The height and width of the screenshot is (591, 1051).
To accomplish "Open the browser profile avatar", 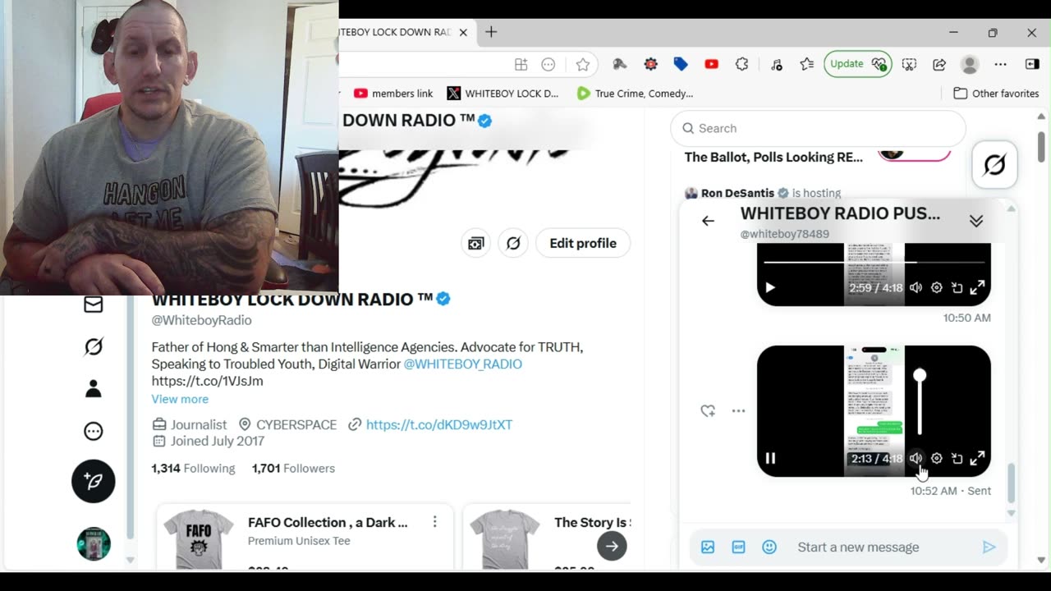I will pos(970,64).
